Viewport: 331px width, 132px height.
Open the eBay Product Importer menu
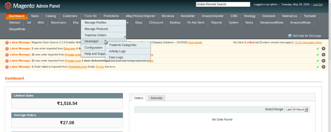[140, 16]
